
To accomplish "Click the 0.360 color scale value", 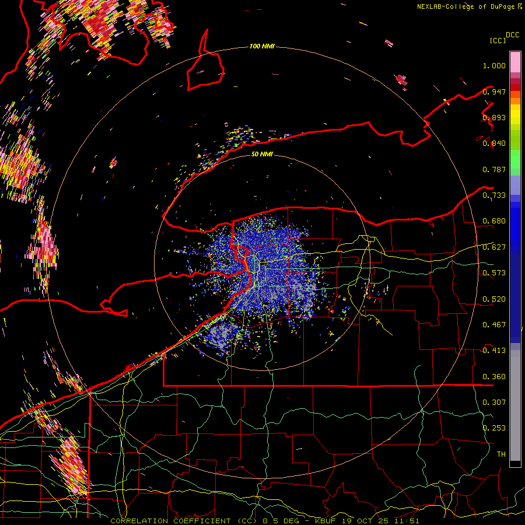I will [494, 377].
